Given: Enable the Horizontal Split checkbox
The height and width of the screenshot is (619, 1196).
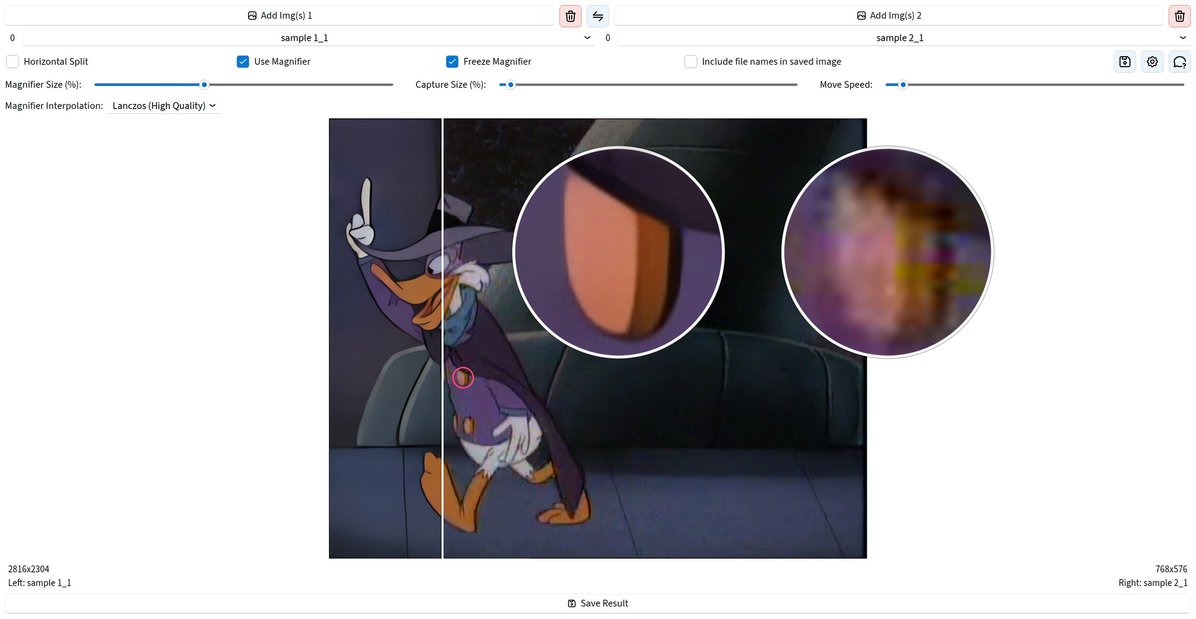Looking at the screenshot, I should coord(12,61).
